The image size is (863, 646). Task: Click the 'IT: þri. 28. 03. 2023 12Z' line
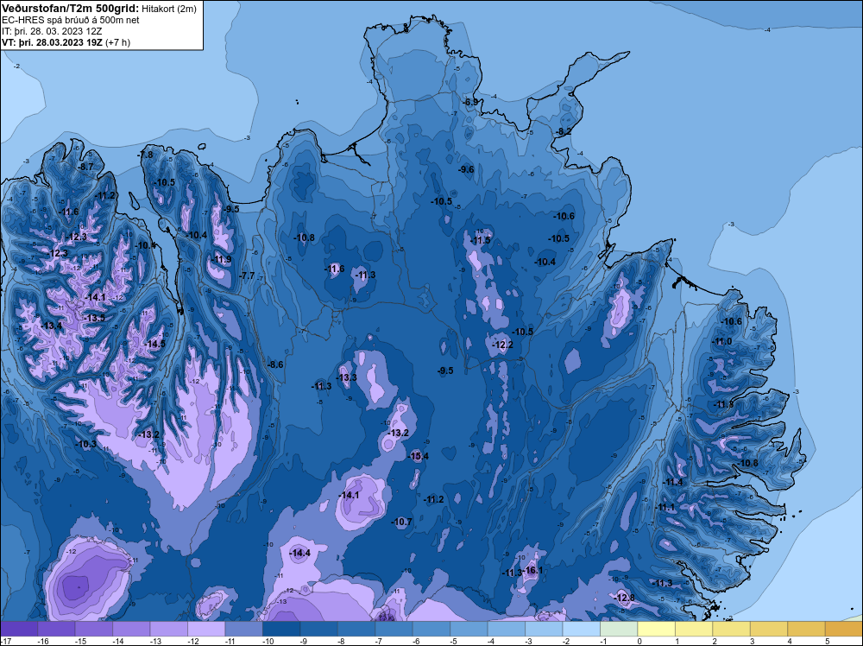tap(52, 31)
